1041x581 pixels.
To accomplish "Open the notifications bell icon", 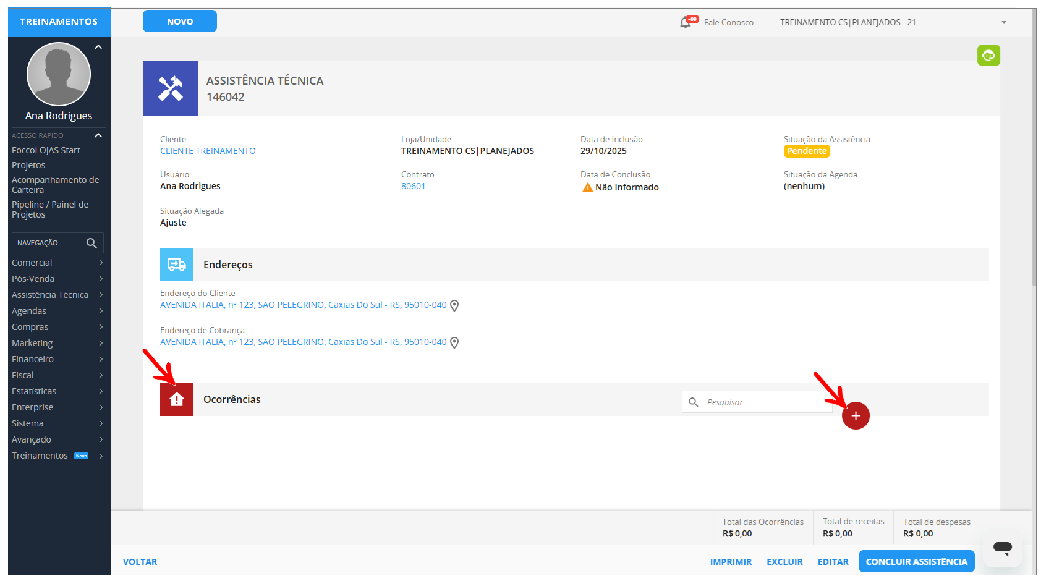I will click(686, 23).
